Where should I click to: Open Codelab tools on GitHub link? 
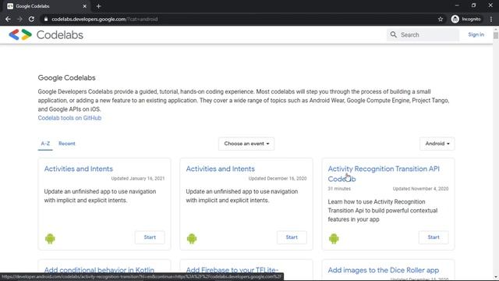[69, 118]
